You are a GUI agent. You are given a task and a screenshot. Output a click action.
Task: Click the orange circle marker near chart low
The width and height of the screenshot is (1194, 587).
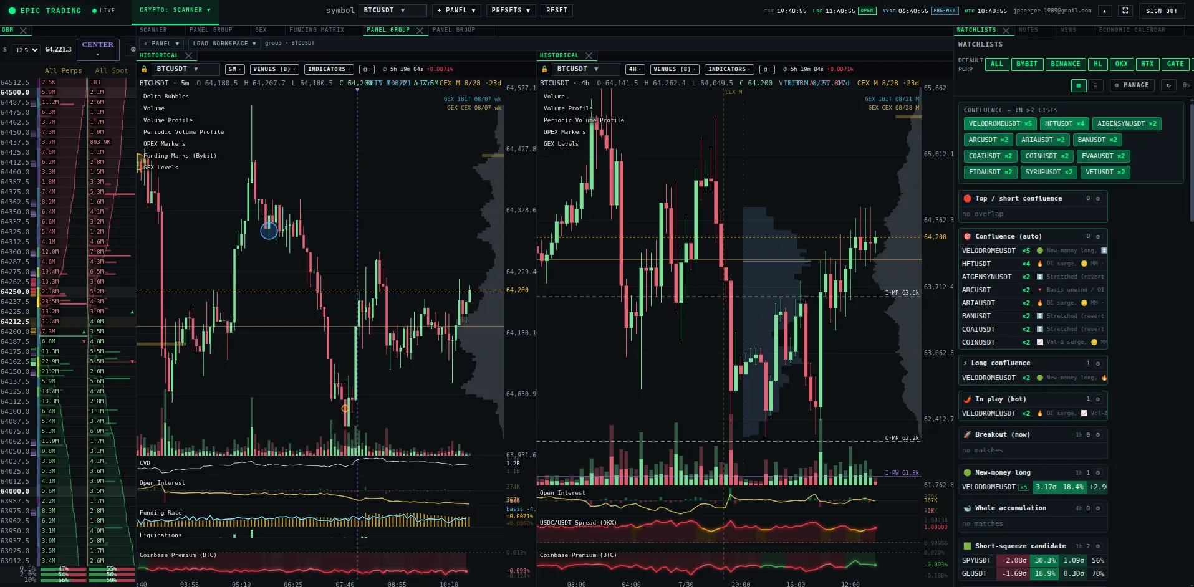[x=345, y=408]
